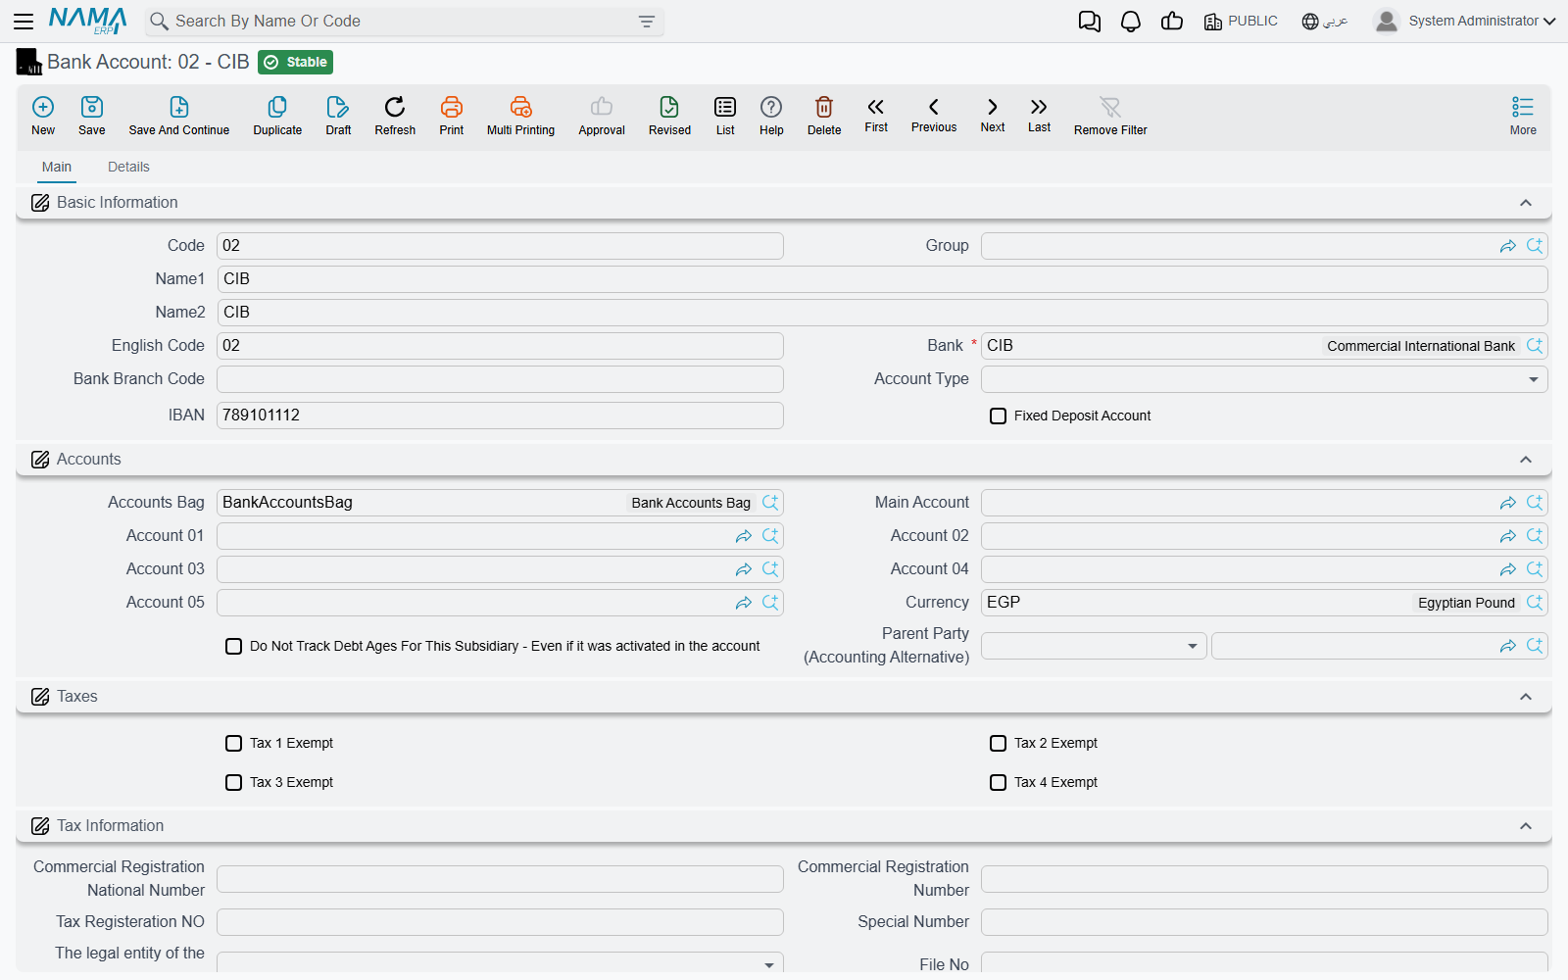
Task: Collapse the Tax Information section
Action: pyautogui.click(x=1526, y=826)
